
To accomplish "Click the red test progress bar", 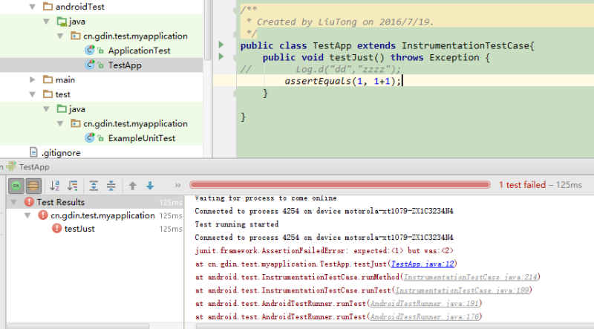I will click(x=340, y=185).
